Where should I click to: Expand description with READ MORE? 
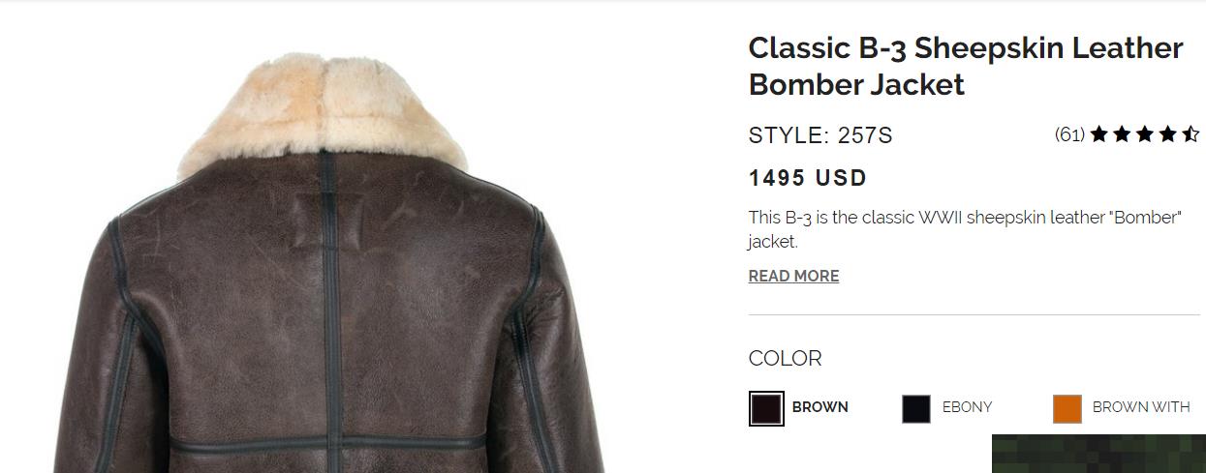(793, 276)
